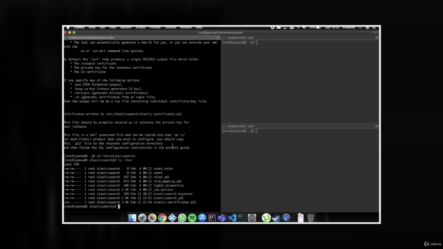Open the App Store dock icon

202,218
